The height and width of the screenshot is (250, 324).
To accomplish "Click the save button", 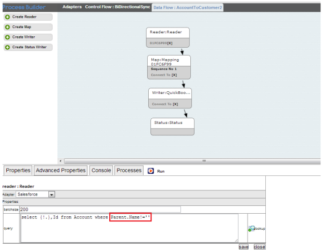I will (x=243, y=247).
